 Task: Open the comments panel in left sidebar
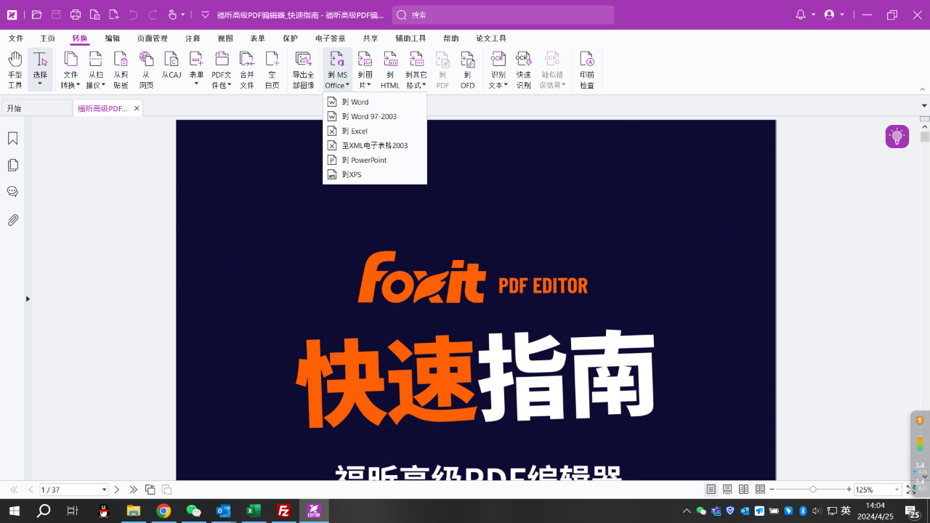coord(12,192)
